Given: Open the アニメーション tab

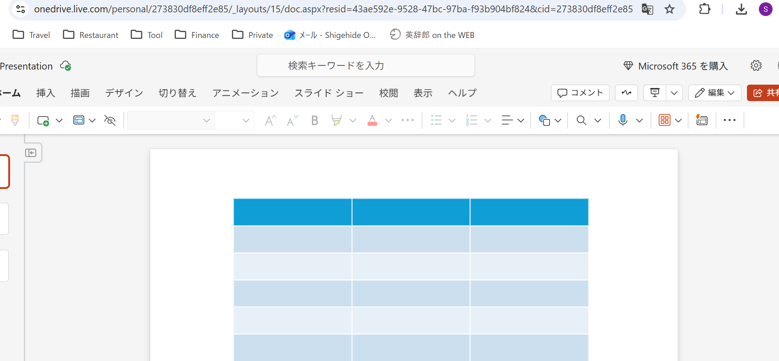Looking at the screenshot, I should (x=245, y=93).
